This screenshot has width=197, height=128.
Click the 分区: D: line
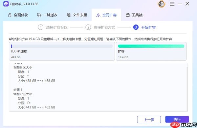tap(24, 103)
